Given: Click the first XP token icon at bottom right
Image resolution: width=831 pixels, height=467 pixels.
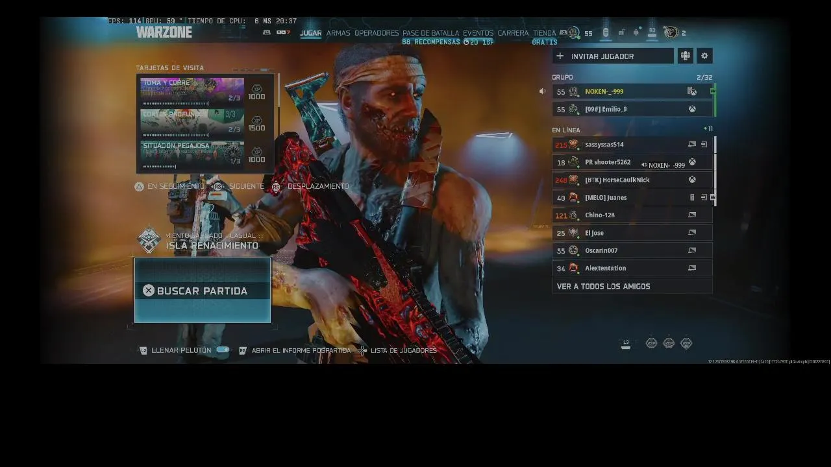Looking at the screenshot, I should tap(651, 343).
